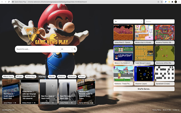Open Adventures of Dino Riki thumbnail
The width and height of the screenshot is (181, 113).
click(x=165, y=53)
